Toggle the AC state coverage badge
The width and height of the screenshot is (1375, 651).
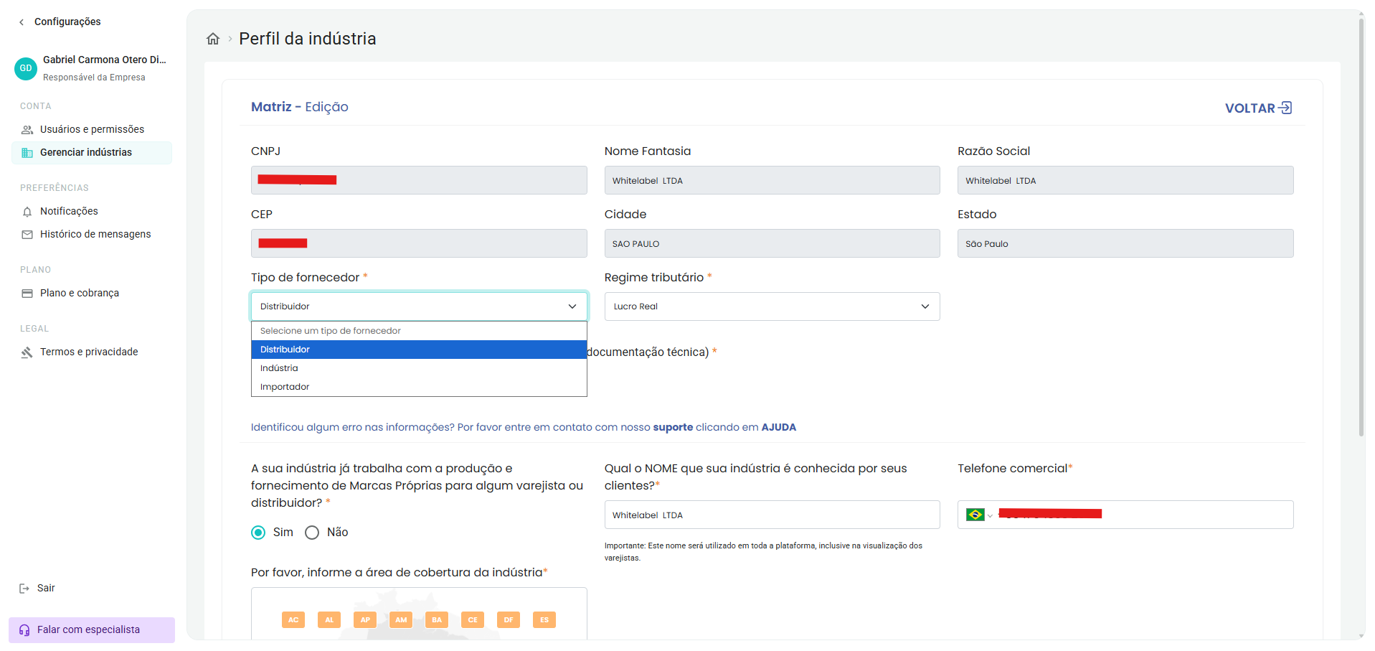click(x=293, y=619)
